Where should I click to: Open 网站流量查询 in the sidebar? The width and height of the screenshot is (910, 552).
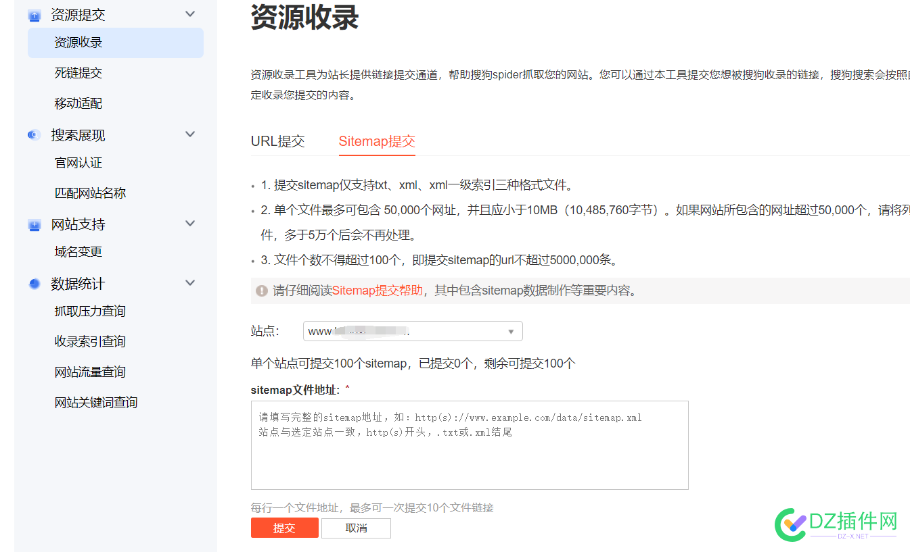(91, 372)
